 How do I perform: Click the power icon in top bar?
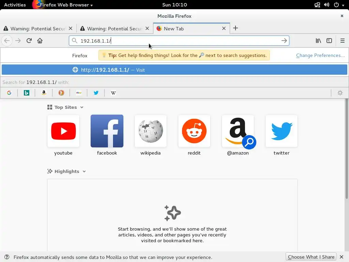click(336, 5)
